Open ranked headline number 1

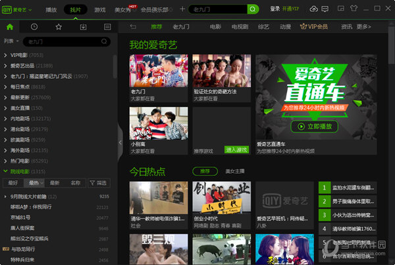tap(348, 188)
